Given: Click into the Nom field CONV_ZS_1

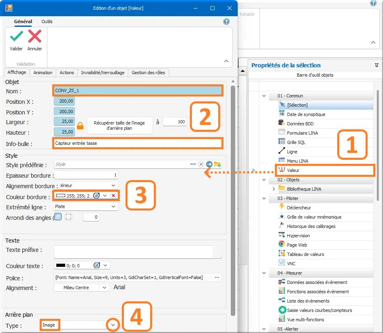Looking at the screenshot, I should (x=138, y=90).
